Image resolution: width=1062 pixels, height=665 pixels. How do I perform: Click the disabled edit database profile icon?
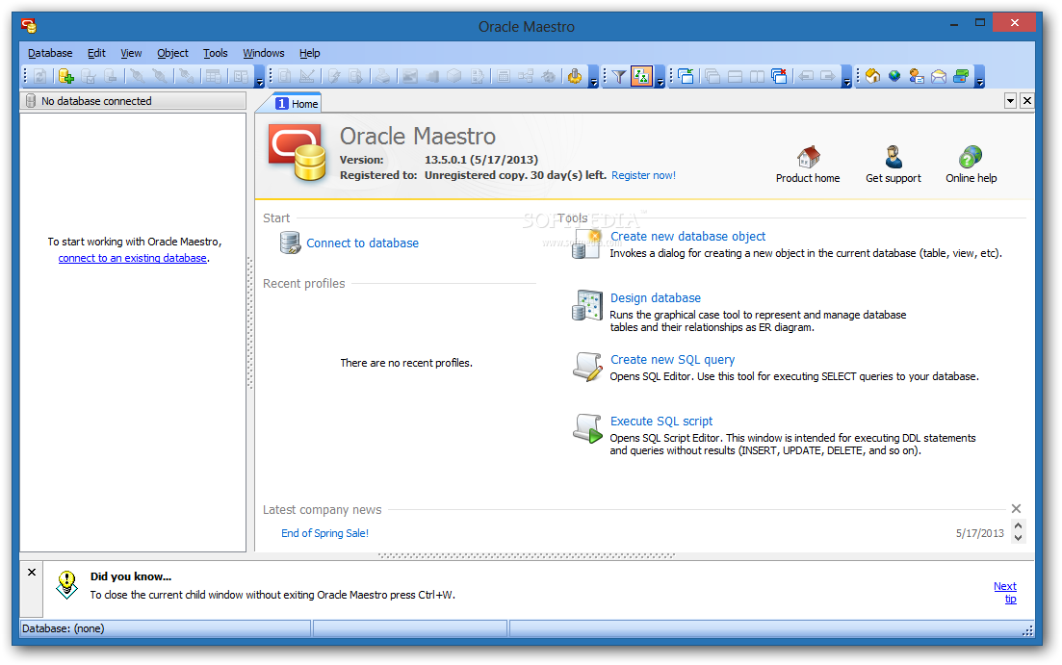tap(89, 77)
